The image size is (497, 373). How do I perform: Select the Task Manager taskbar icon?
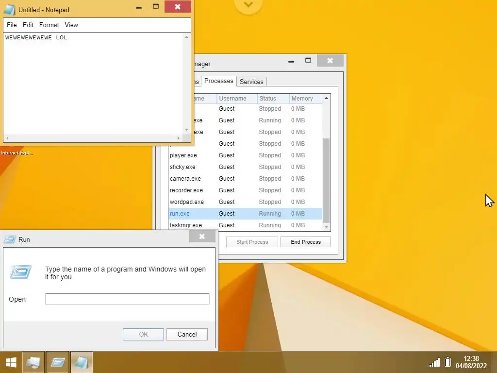click(33, 362)
